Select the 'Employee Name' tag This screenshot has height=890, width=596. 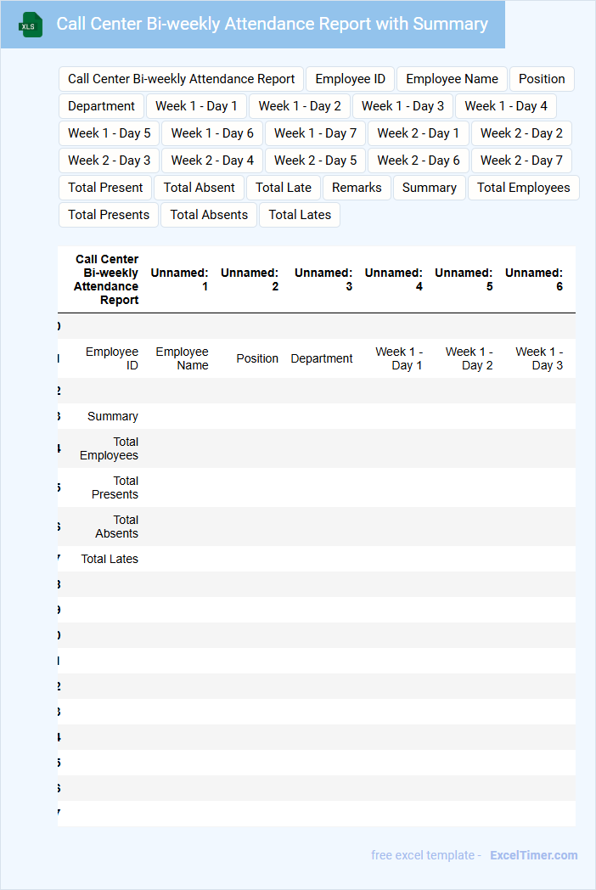coord(452,79)
